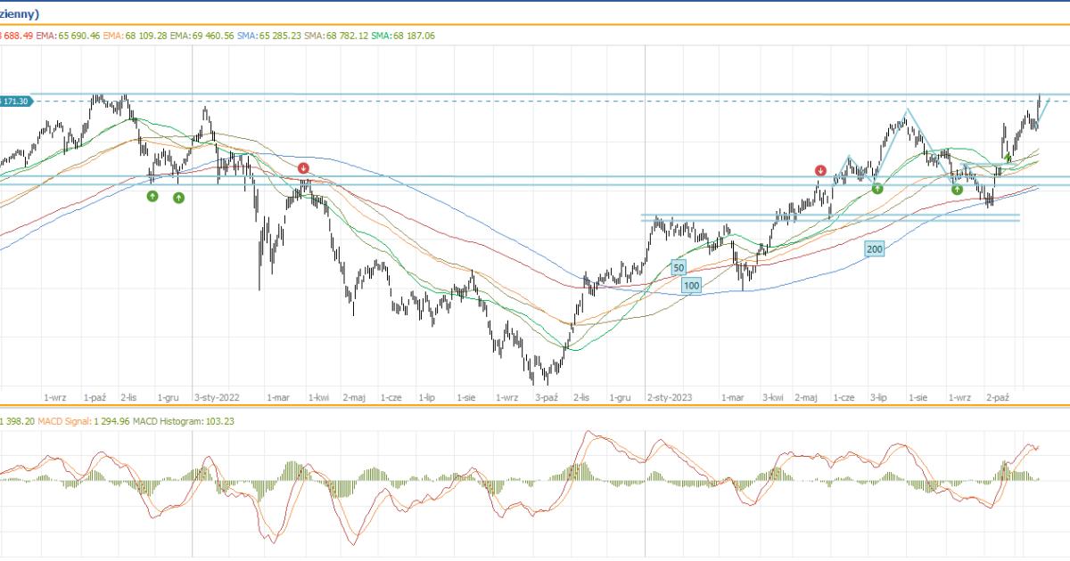This screenshot has width=1070, height=561.
Task: Select the red down-arrow marker above 2-maj
Action: [x=820, y=170]
